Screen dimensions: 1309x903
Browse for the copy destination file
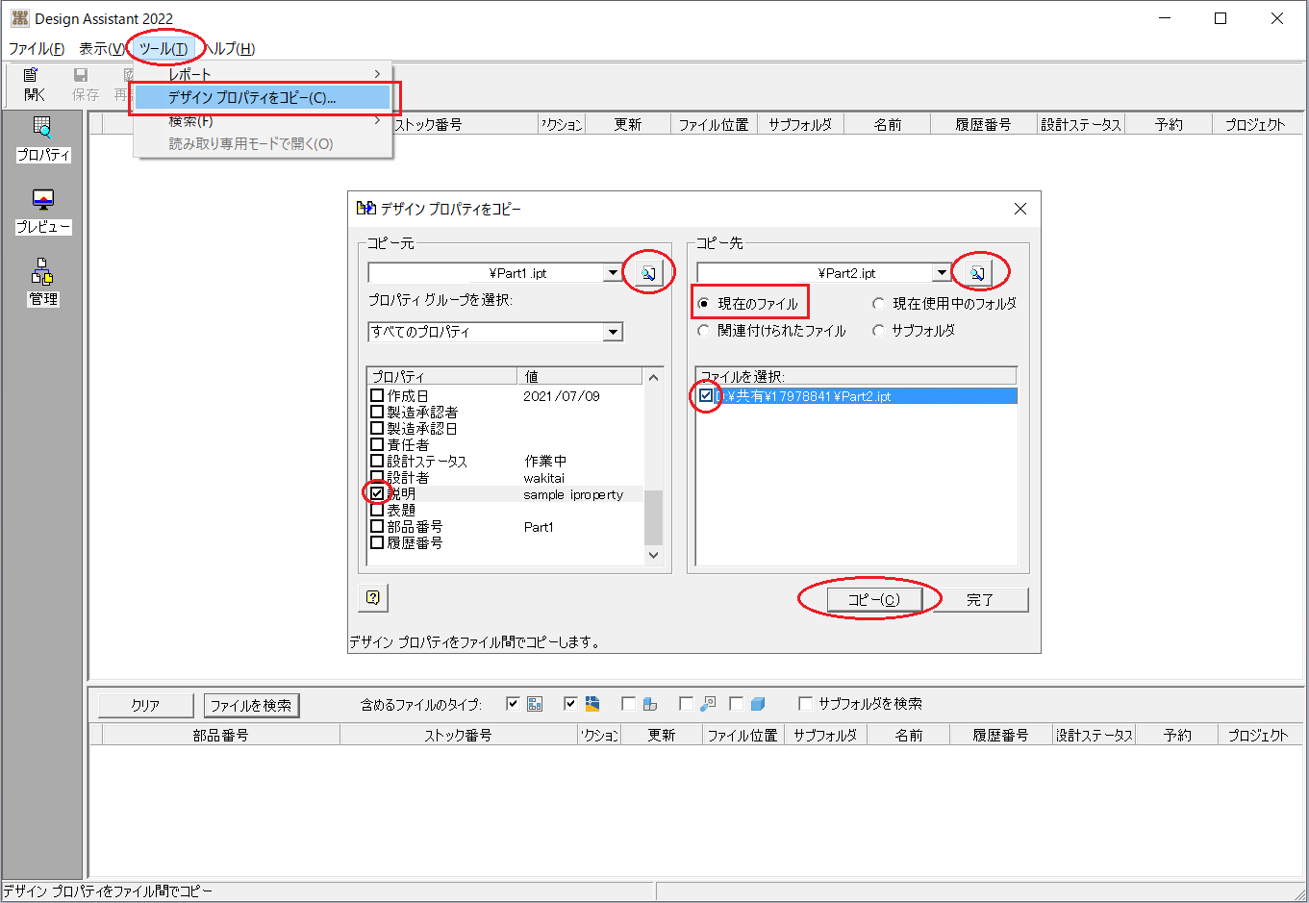(978, 273)
